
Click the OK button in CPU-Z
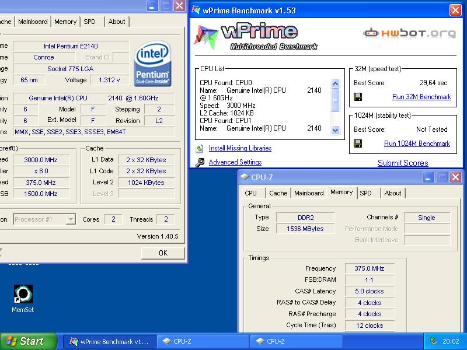(x=163, y=253)
